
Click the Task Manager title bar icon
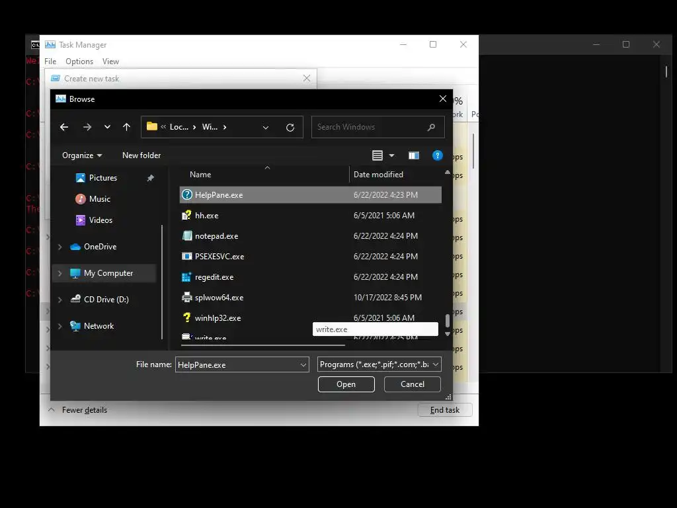click(x=50, y=44)
